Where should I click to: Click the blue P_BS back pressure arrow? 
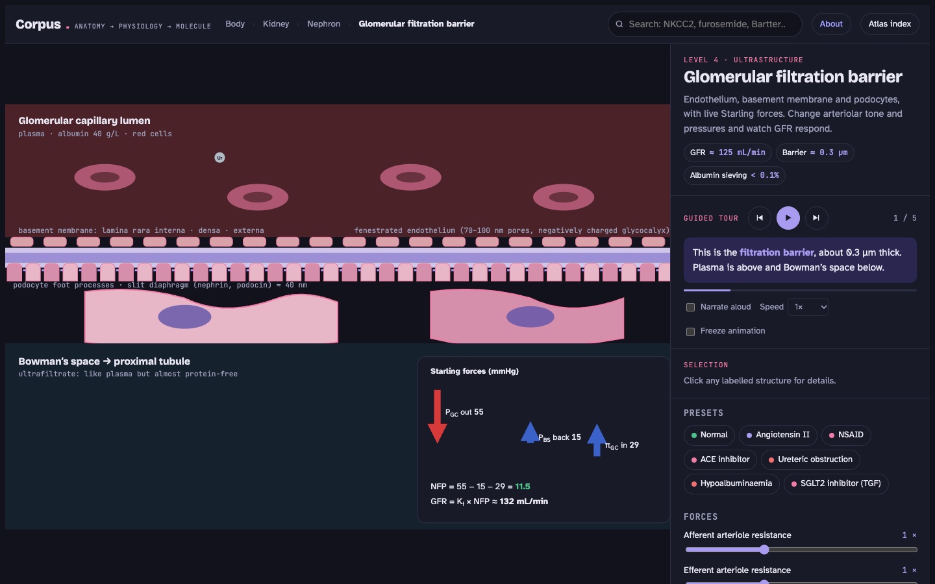click(x=530, y=433)
